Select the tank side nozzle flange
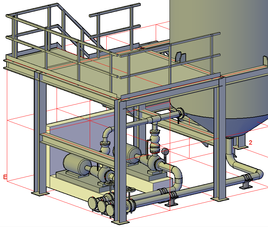 tap(180, 113)
